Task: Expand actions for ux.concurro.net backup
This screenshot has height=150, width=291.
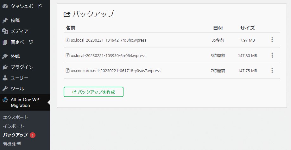Action: (x=272, y=71)
